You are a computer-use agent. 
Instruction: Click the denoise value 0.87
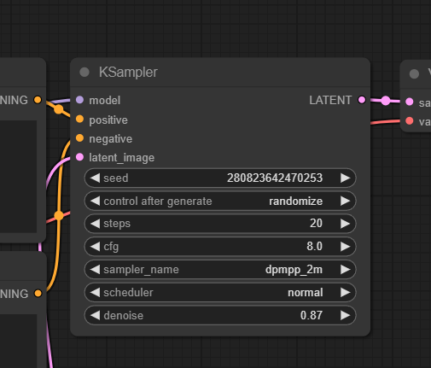(312, 315)
